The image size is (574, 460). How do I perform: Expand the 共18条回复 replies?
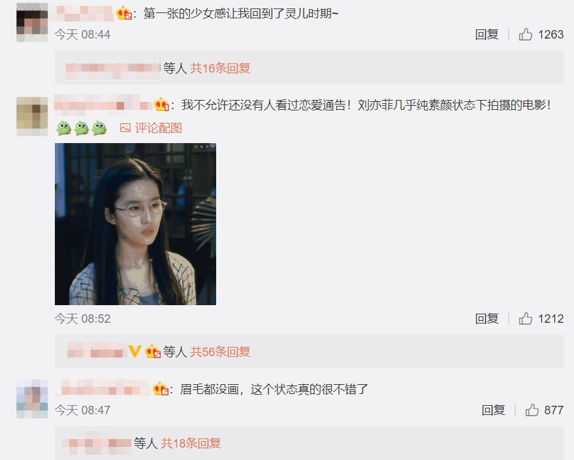(x=191, y=443)
